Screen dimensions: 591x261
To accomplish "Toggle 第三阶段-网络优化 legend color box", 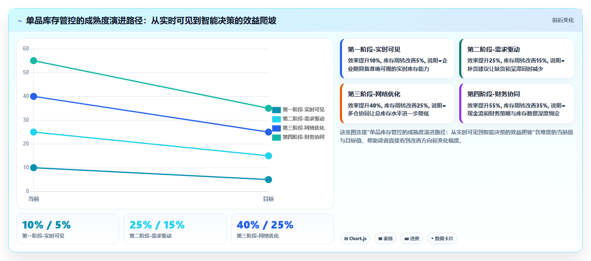I will (x=276, y=128).
